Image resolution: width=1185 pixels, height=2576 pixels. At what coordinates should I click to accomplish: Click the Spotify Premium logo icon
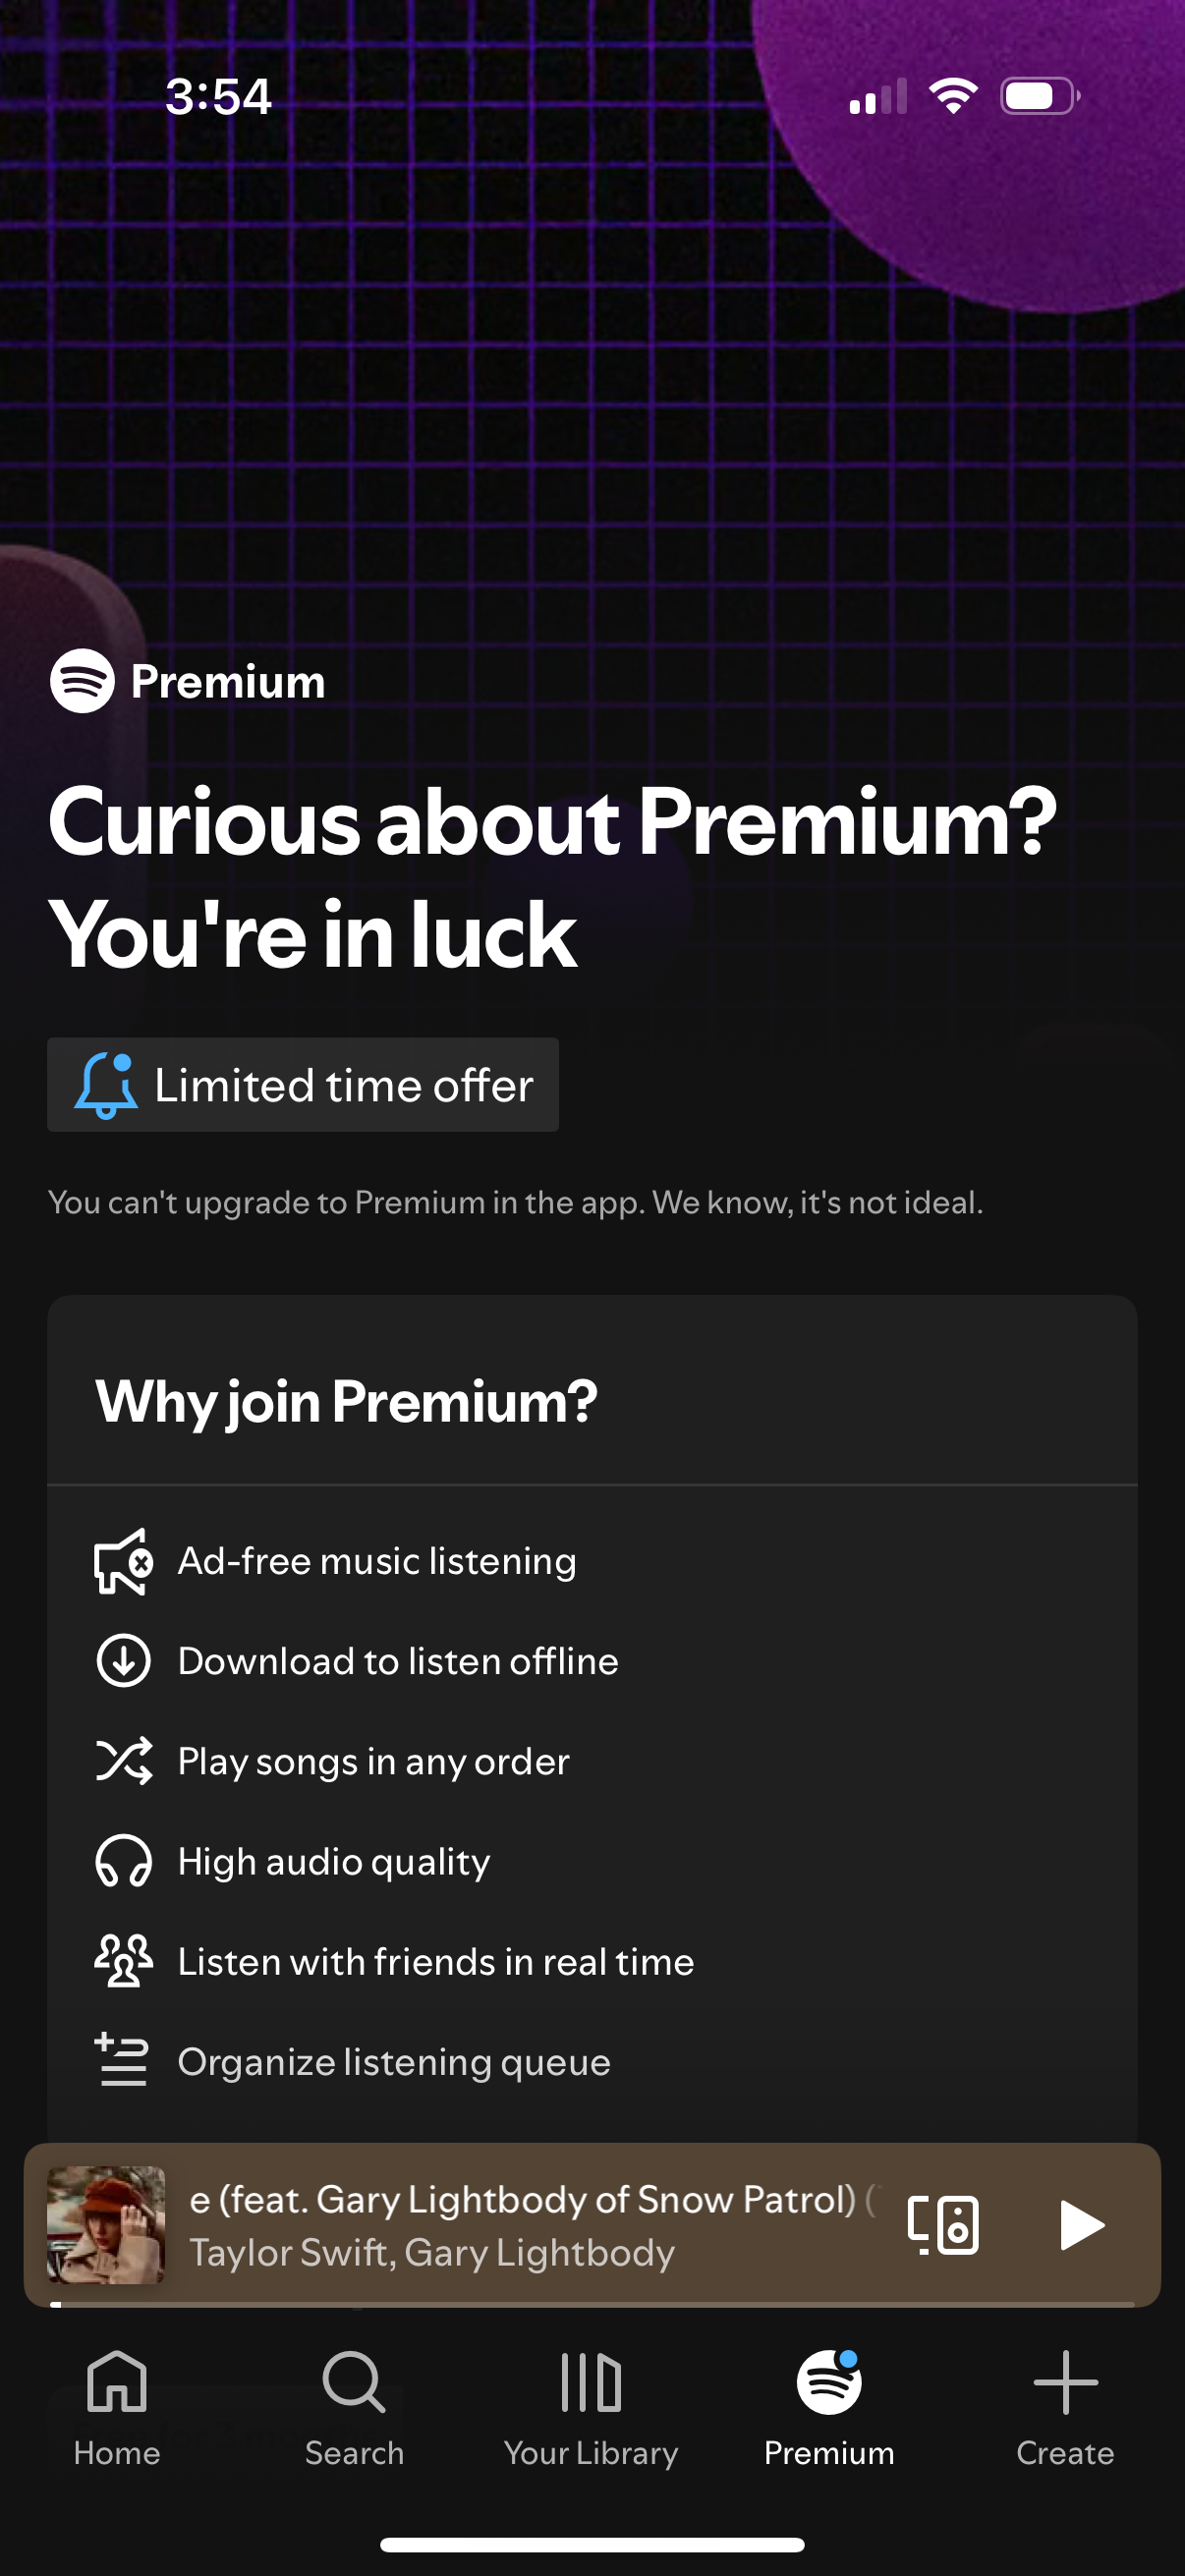(82, 682)
